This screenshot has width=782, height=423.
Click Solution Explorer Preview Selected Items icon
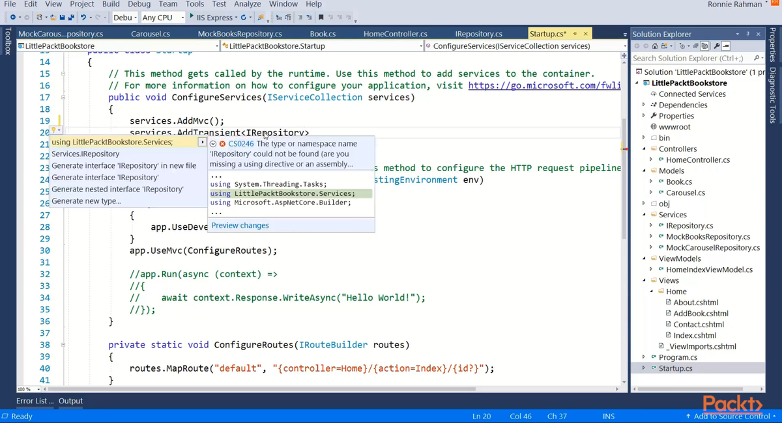tap(725, 46)
